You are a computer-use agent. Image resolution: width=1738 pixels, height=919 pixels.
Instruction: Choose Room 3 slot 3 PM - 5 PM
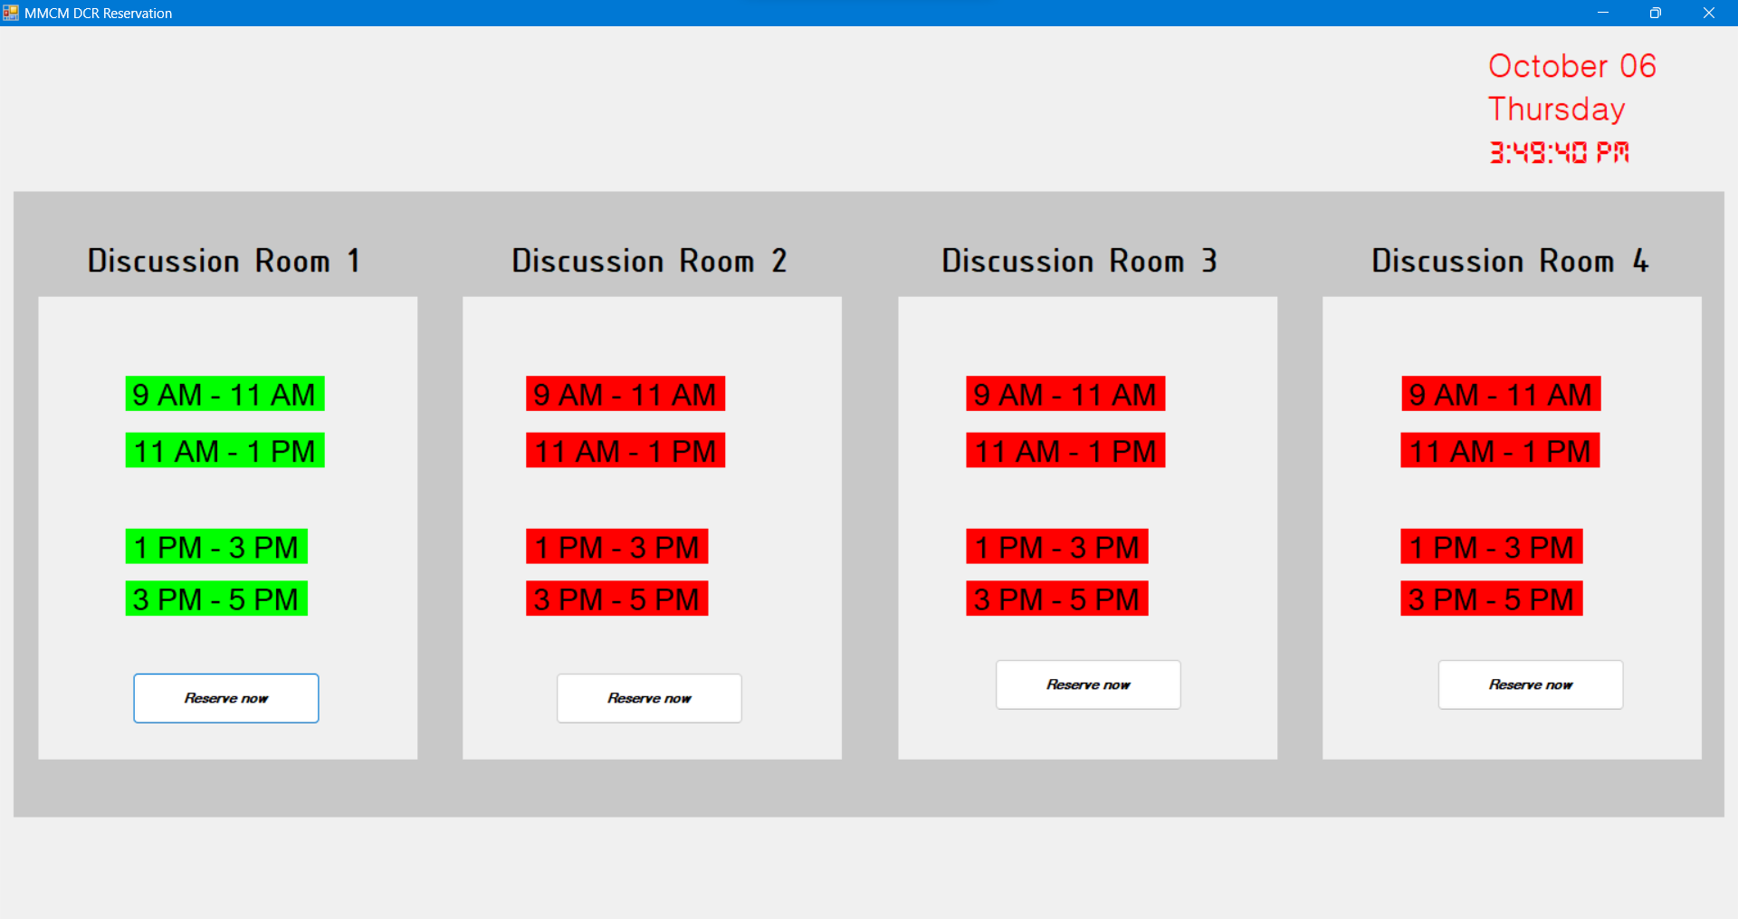coord(1057,598)
